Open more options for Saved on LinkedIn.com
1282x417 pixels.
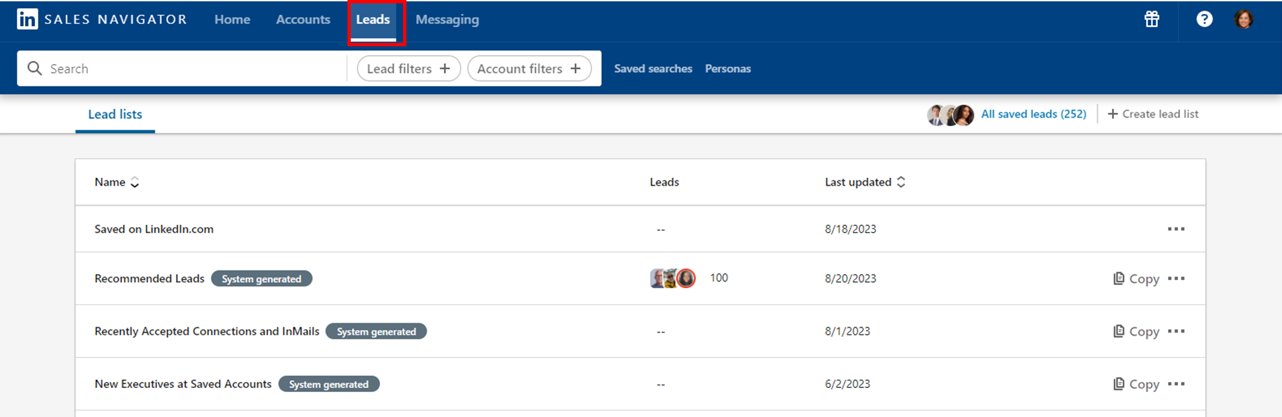click(x=1176, y=229)
